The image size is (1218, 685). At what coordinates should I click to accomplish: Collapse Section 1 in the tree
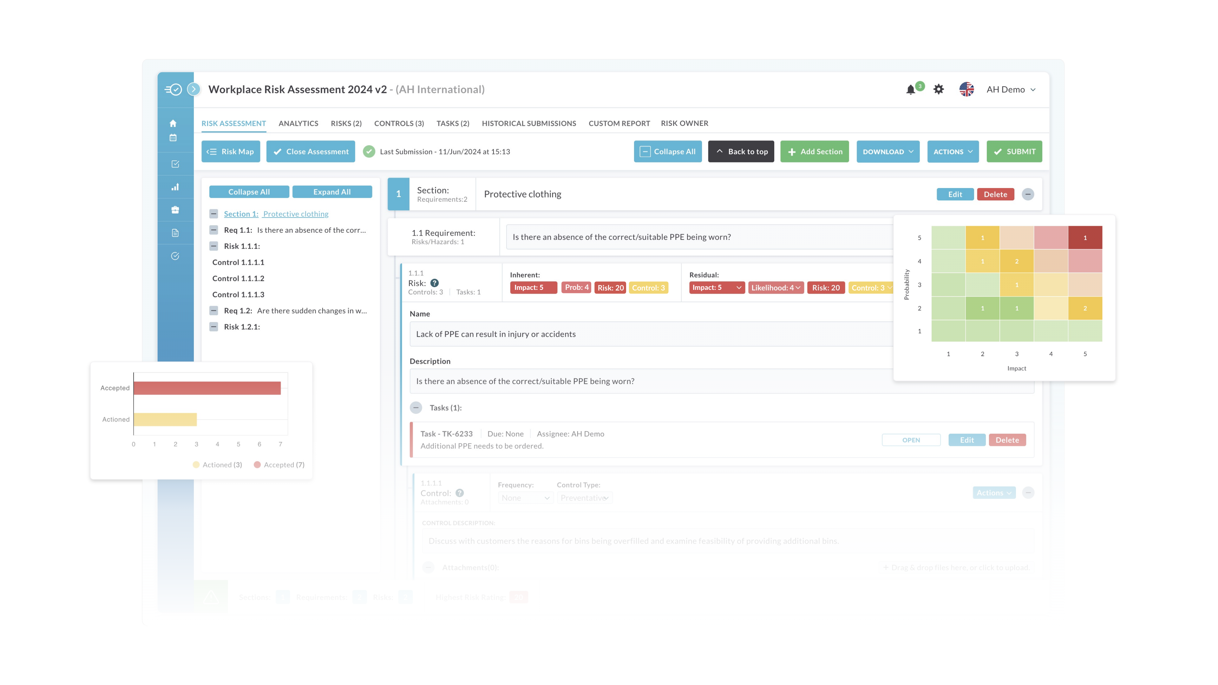point(214,214)
